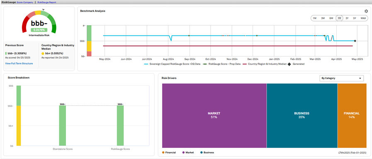Open Benchmark Analysis settings gear
The width and height of the screenshot is (372, 159).
coord(366,11)
